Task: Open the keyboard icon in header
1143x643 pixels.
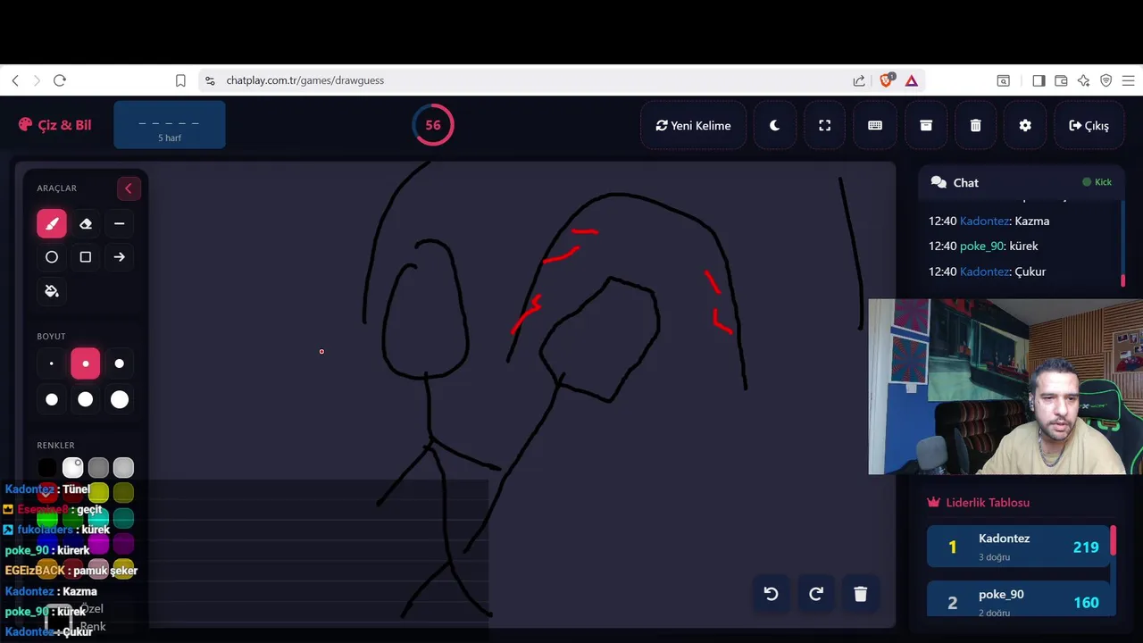Action: [x=875, y=126]
